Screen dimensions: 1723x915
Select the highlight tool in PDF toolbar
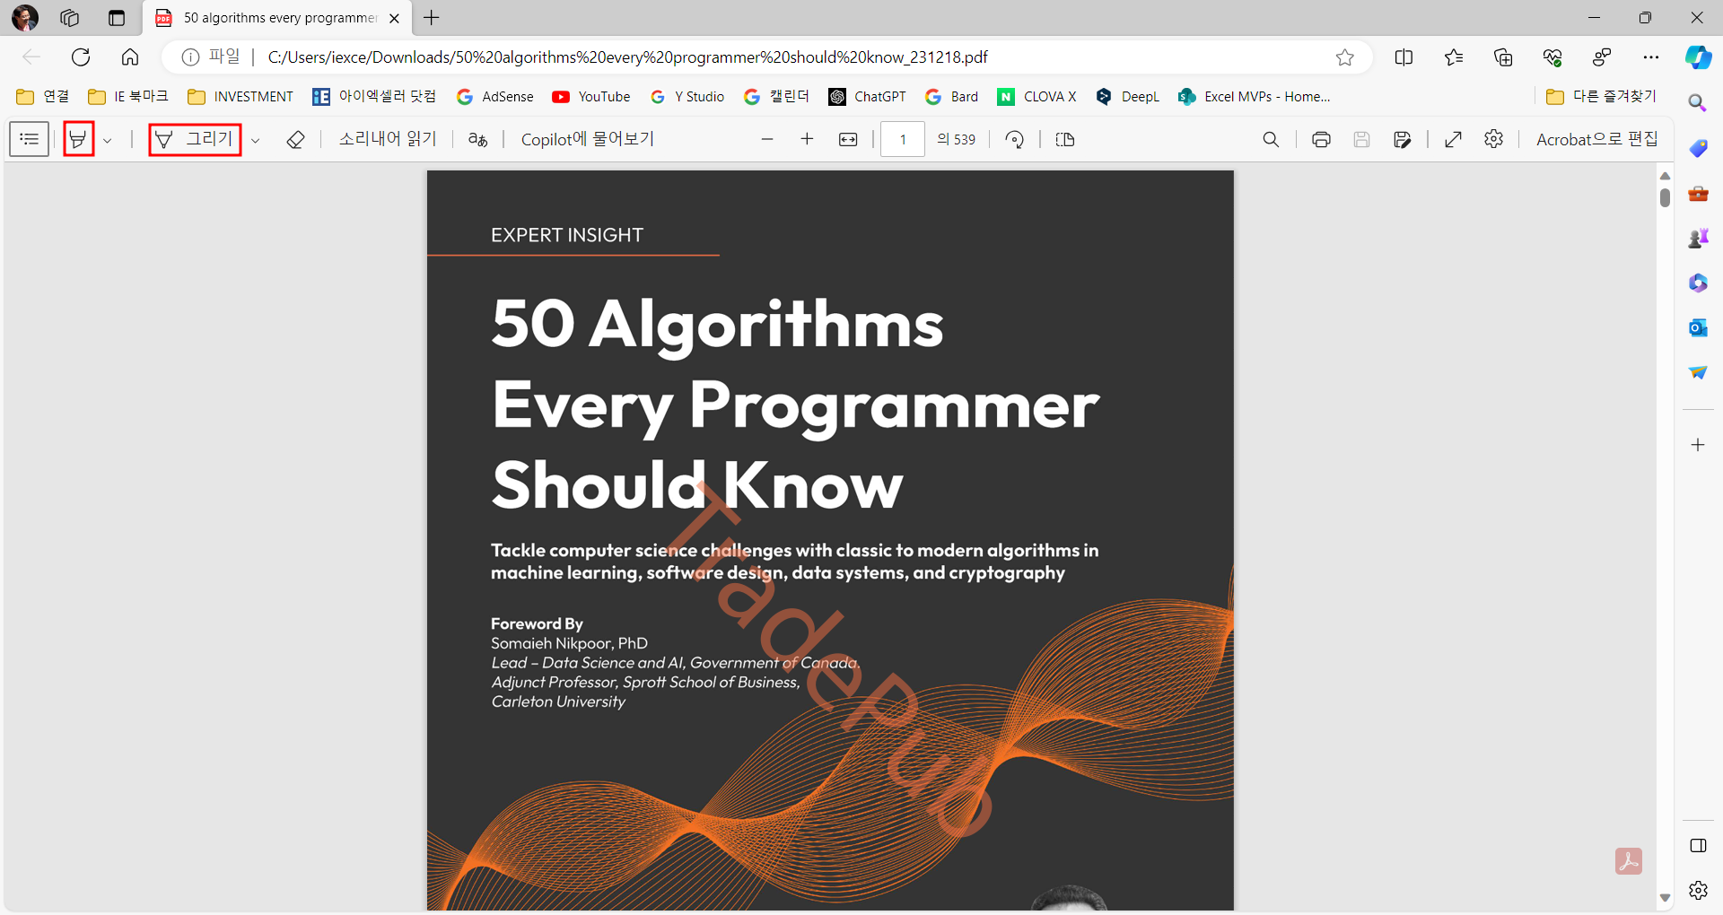point(79,139)
